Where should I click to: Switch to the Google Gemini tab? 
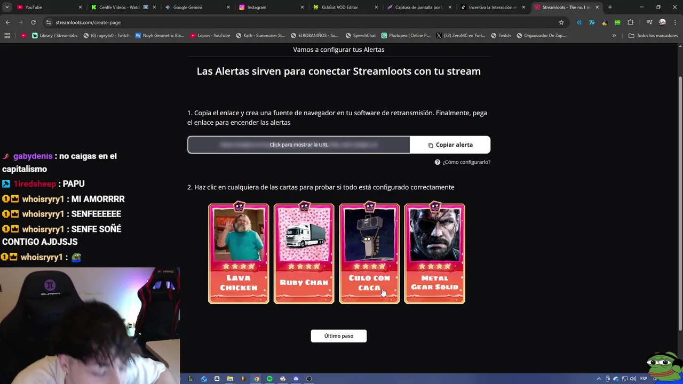tap(196, 7)
